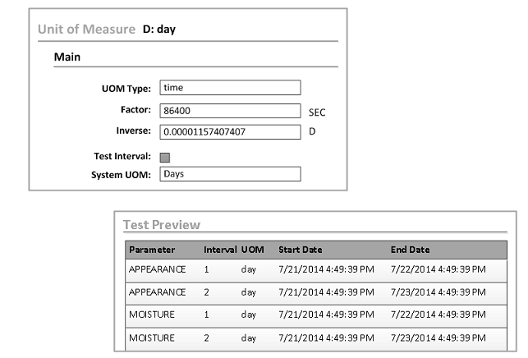
Task: Click the 7/22/2014 end date for APPEARANCE
Action: pyautogui.click(x=438, y=269)
